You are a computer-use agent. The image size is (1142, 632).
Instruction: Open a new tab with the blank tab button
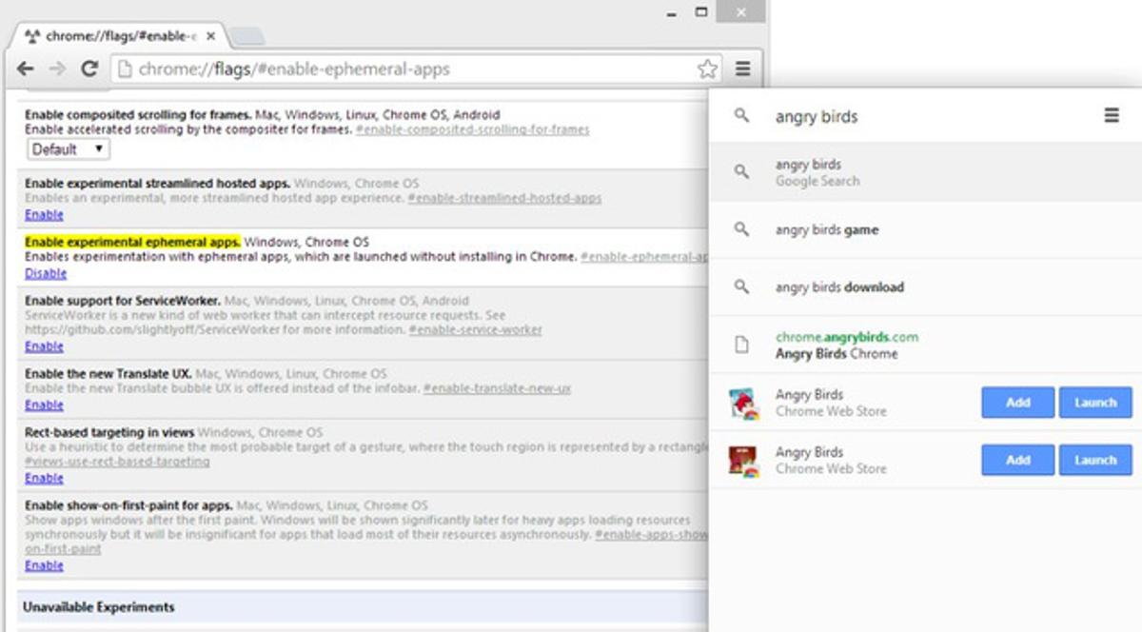point(246,37)
